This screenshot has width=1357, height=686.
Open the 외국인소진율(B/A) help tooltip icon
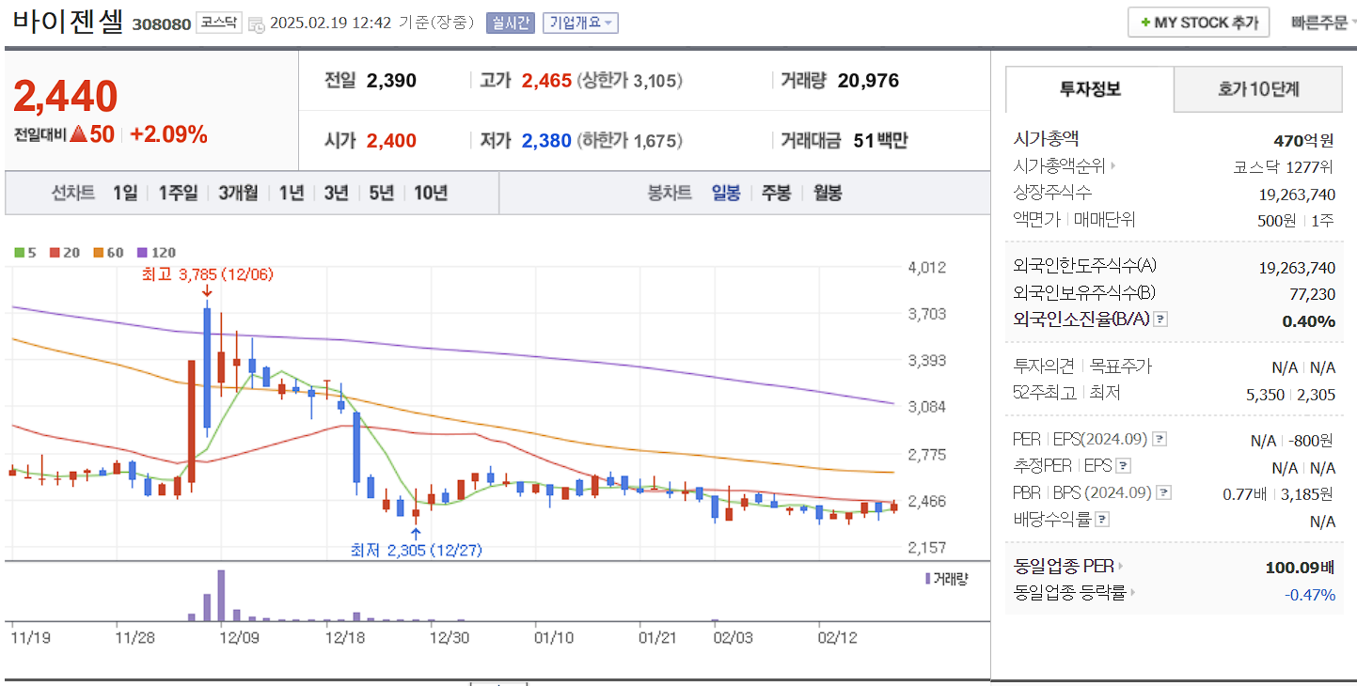1160,320
